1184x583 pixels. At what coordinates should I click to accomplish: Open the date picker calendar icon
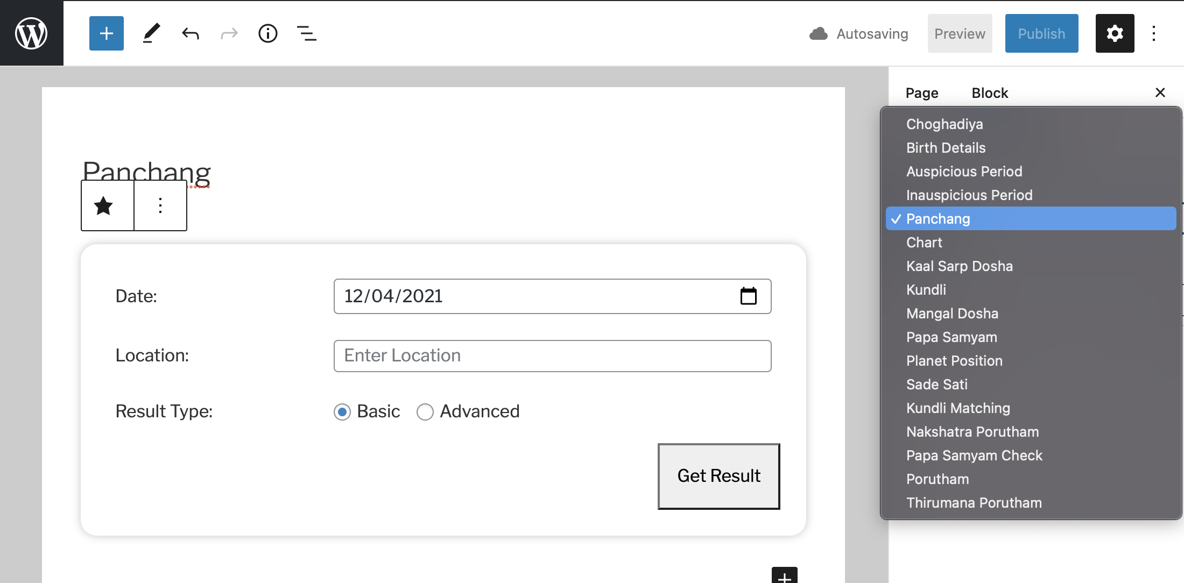click(x=748, y=296)
